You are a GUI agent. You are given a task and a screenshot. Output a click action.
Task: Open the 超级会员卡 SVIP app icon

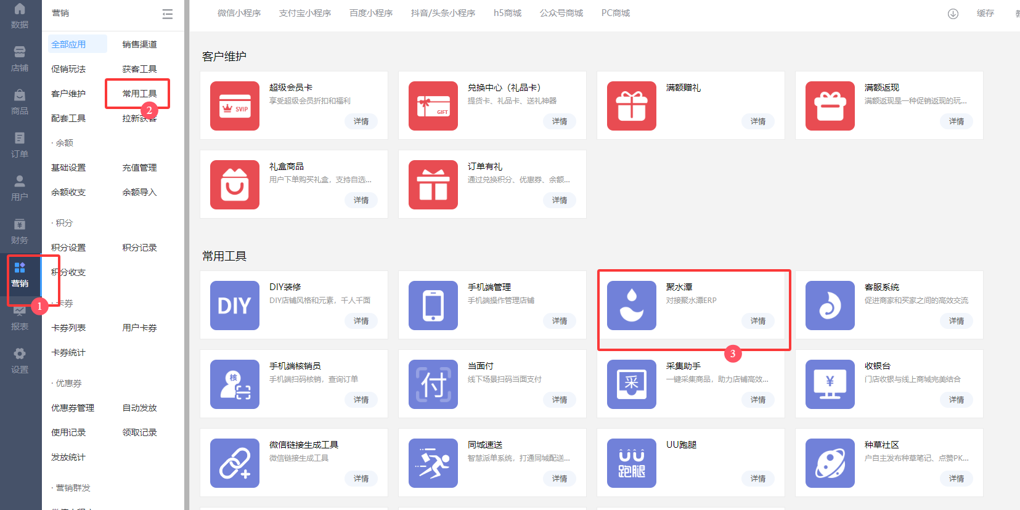coord(235,106)
